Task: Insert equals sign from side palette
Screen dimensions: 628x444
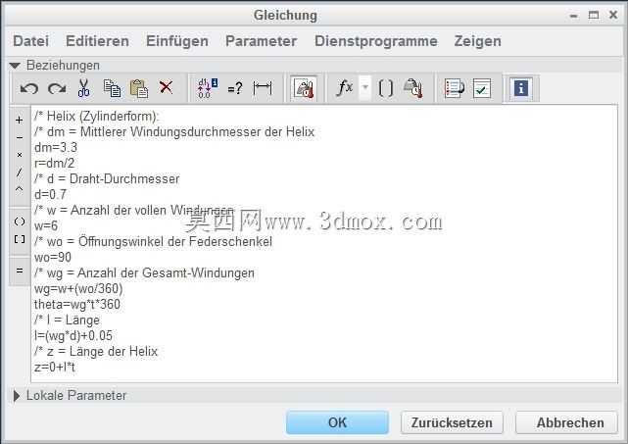Action: point(20,271)
